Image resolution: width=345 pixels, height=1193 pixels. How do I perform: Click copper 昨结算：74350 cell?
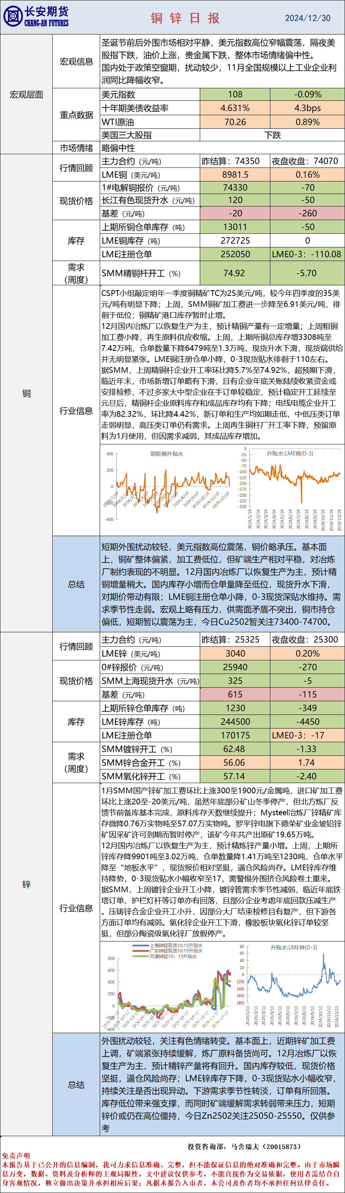pyautogui.click(x=235, y=161)
